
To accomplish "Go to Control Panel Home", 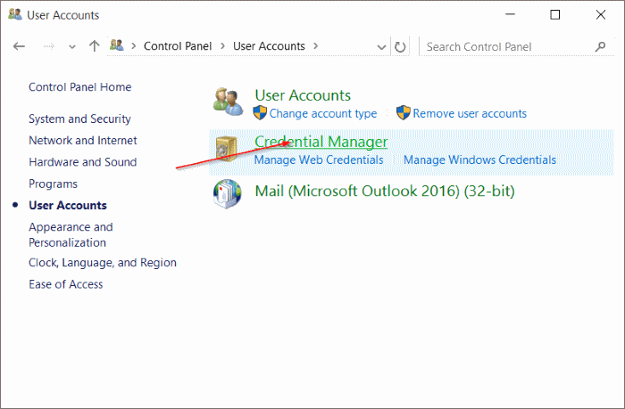I will 79,87.
